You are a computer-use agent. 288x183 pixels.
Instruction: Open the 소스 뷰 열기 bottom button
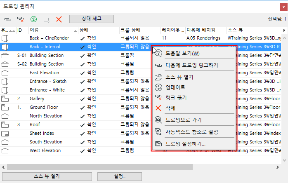(47, 176)
